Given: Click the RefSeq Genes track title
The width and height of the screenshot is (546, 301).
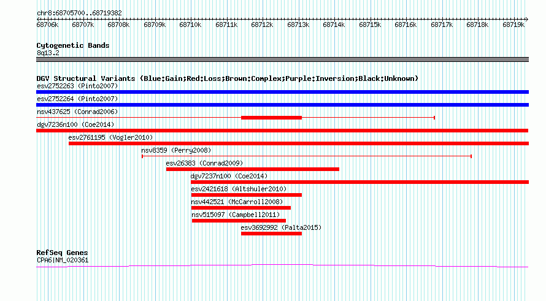Looking at the screenshot, I should tap(62, 253).
